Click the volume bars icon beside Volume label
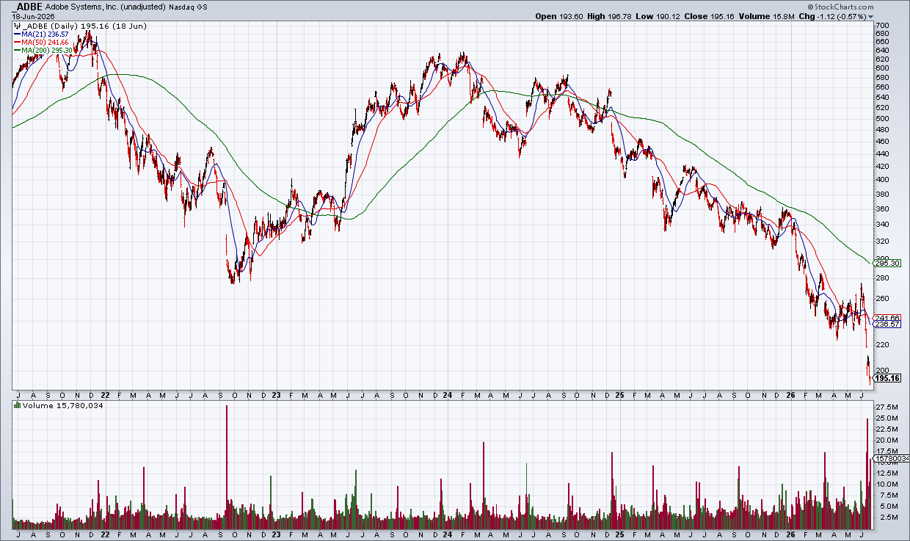Screen dimensions: 910x541 pos(18,405)
